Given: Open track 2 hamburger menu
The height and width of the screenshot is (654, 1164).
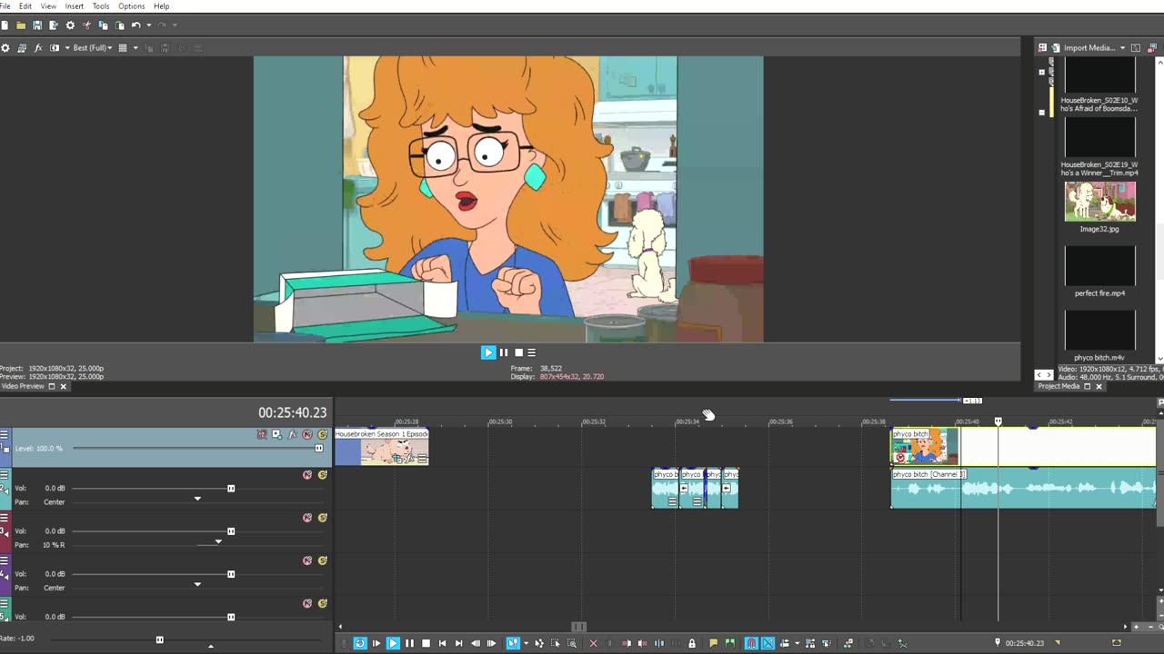Looking at the screenshot, I should 5,475.
